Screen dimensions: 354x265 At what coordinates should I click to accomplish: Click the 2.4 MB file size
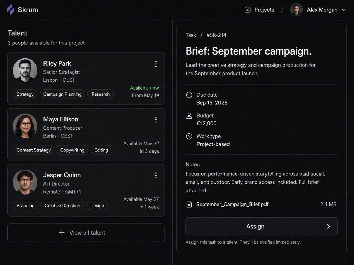[328, 204]
